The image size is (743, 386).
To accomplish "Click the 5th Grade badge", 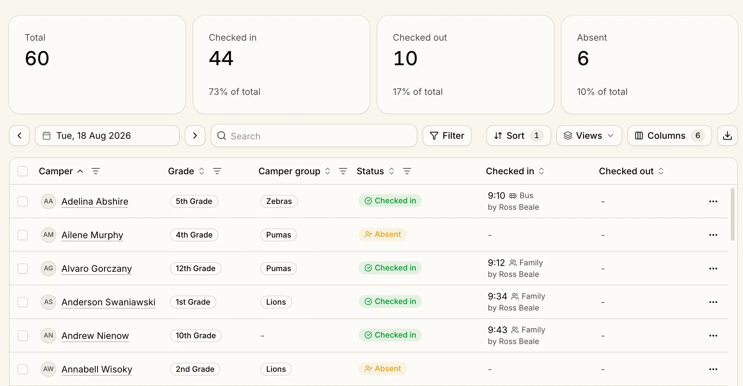I will click(x=194, y=201).
